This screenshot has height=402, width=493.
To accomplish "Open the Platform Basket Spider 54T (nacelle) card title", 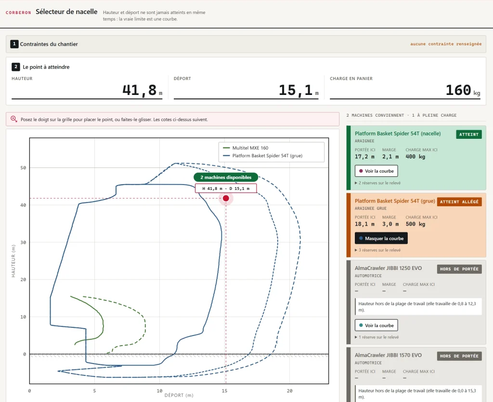I will tap(398, 134).
